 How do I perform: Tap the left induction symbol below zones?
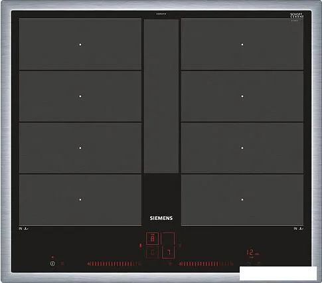click(24, 229)
